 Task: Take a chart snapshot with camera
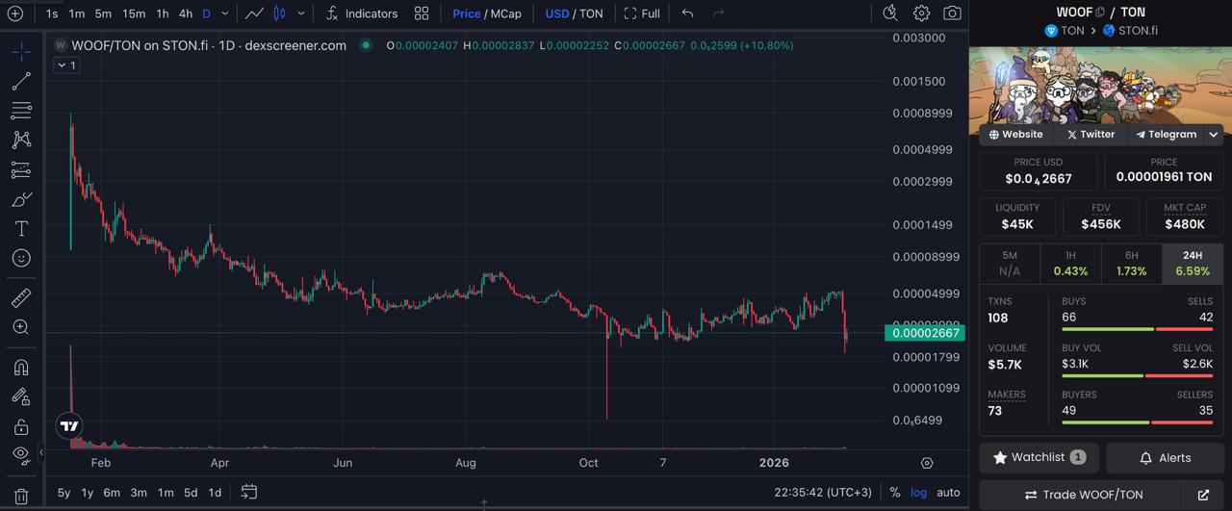(x=952, y=13)
